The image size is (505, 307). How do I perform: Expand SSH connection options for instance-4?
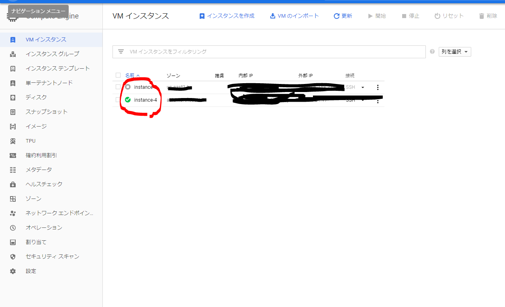(362, 100)
